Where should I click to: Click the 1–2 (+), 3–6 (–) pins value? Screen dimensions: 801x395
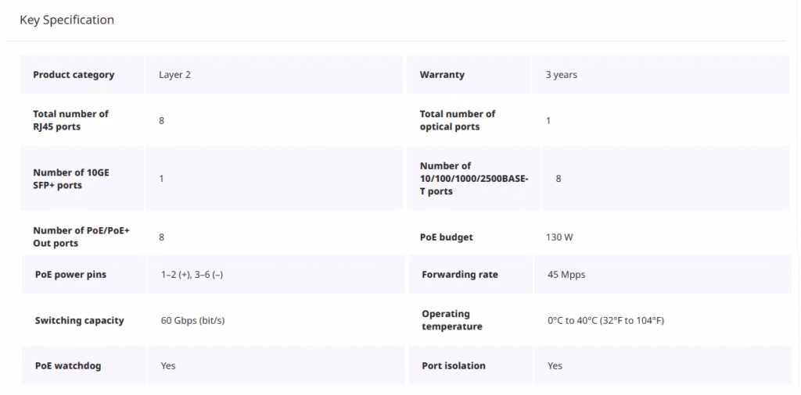[192, 275]
